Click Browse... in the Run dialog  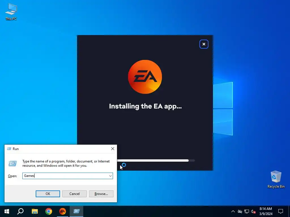click(x=101, y=194)
